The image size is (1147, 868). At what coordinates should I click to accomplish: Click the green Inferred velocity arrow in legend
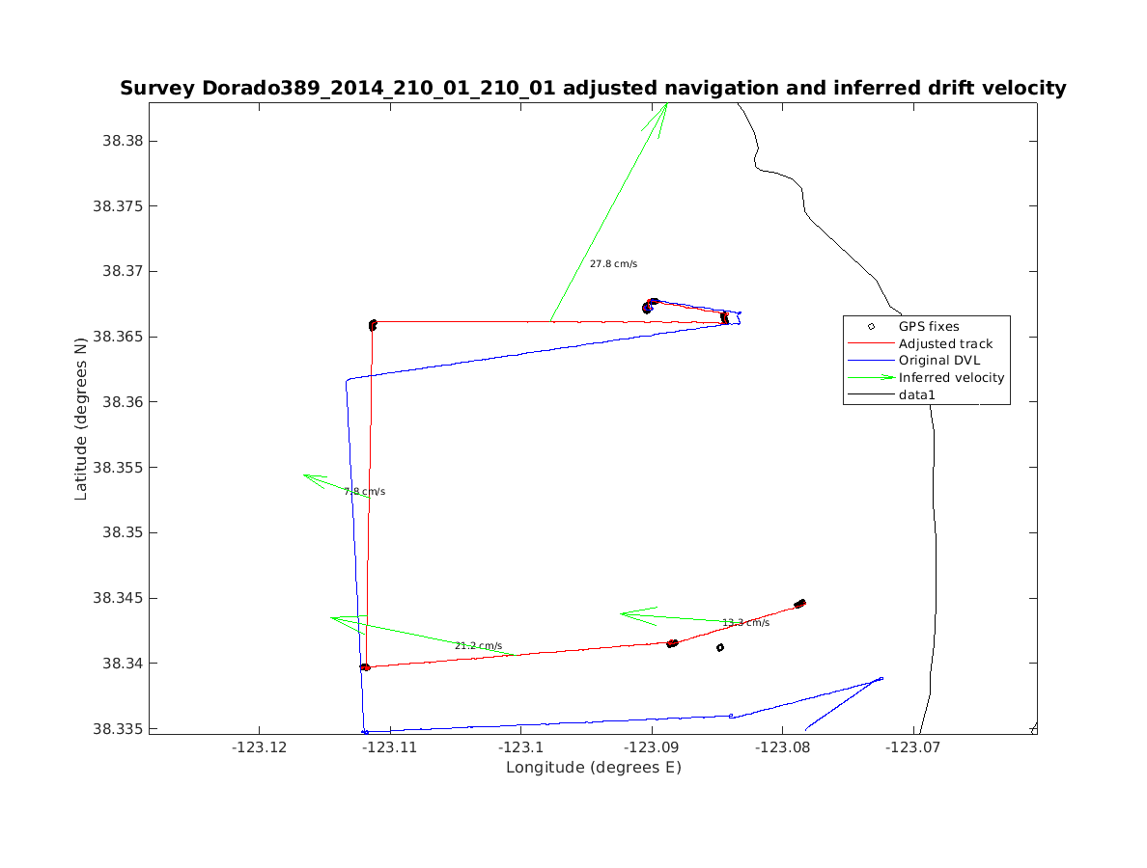(871, 378)
